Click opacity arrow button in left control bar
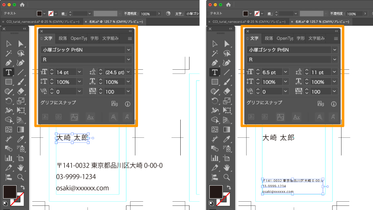The image size is (373, 210). [x=159, y=14]
